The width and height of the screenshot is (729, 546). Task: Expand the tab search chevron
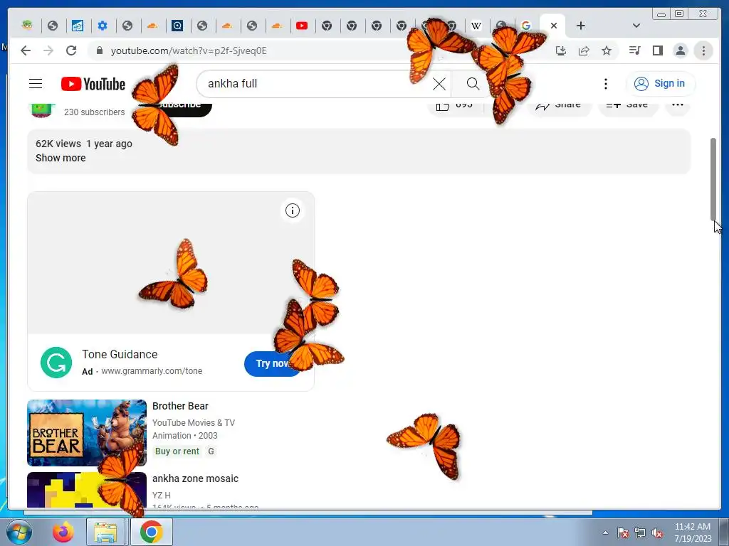(x=636, y=26)
